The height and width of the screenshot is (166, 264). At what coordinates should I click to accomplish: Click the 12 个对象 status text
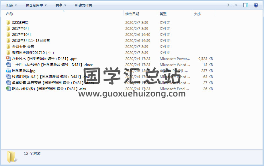tap(32, 153)
